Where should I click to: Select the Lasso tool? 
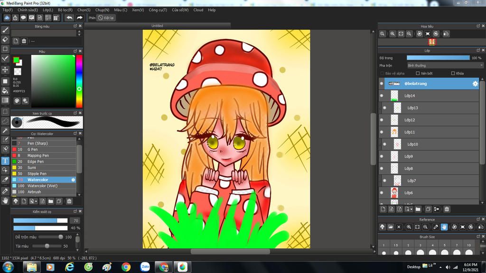(x=5, y=121)
